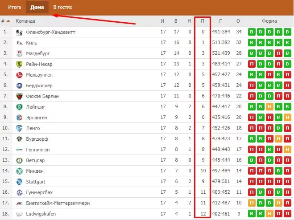Open the Рейн-Некар team link
This screenshot has height=220, width=294.
pos(39,64)
